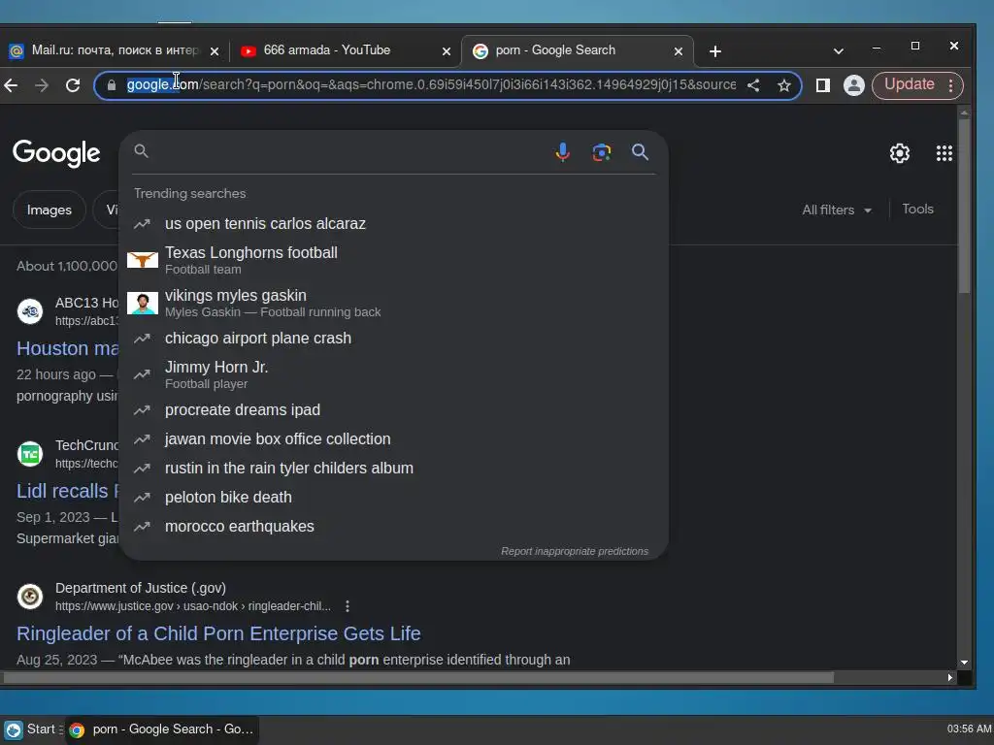Click the browser forward arrow
The image size is (994, 745).
click(x=42, y=85)
